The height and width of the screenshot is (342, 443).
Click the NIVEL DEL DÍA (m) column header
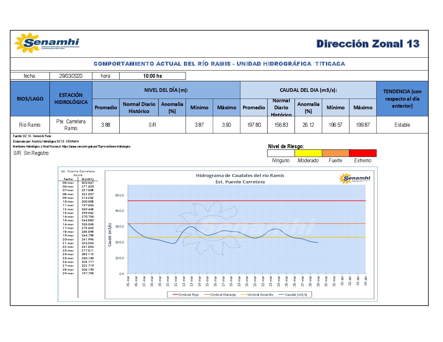[166, 90]
